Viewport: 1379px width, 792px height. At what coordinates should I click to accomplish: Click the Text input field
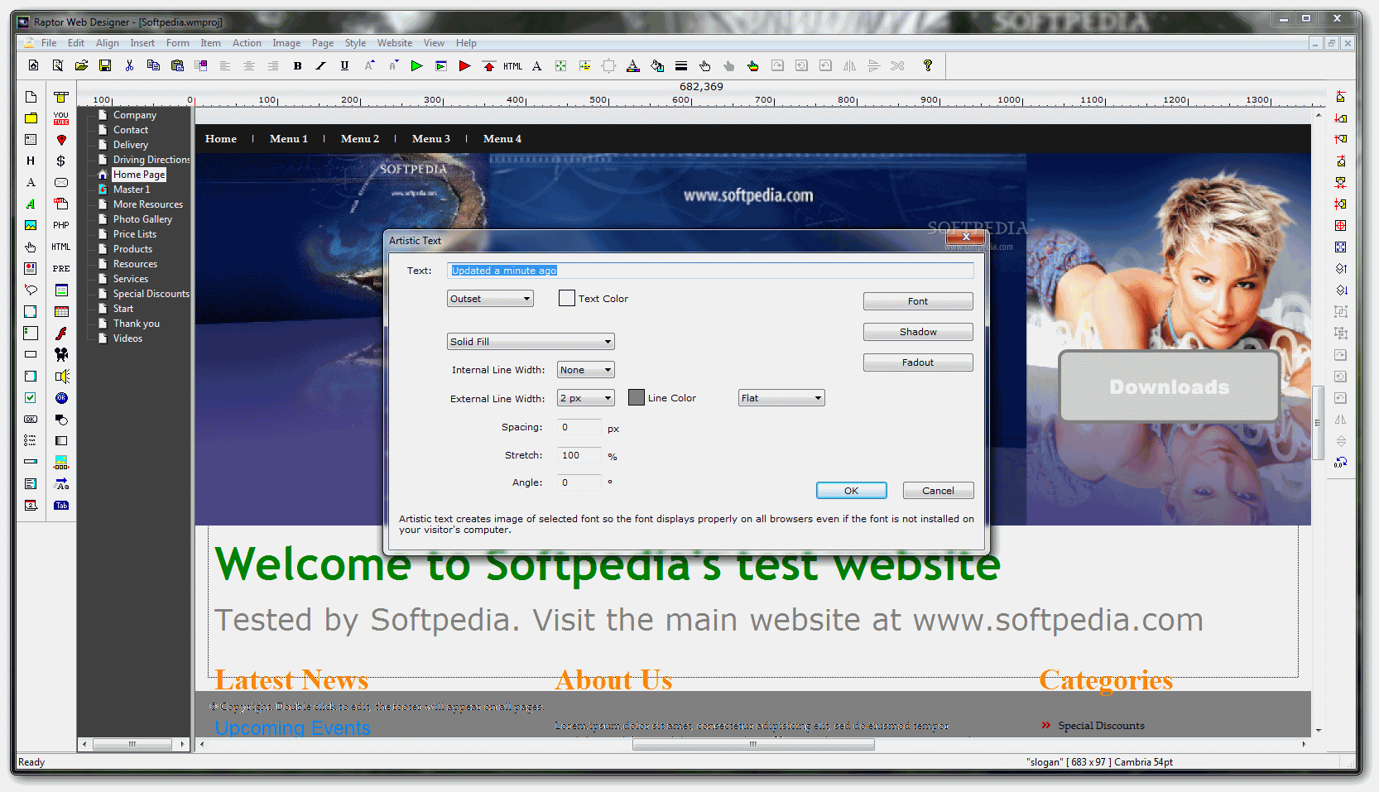point(710,271)
